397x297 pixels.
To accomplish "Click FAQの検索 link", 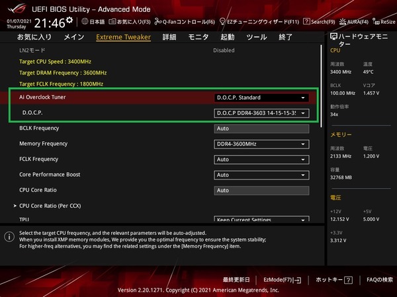I will point(380,280).
